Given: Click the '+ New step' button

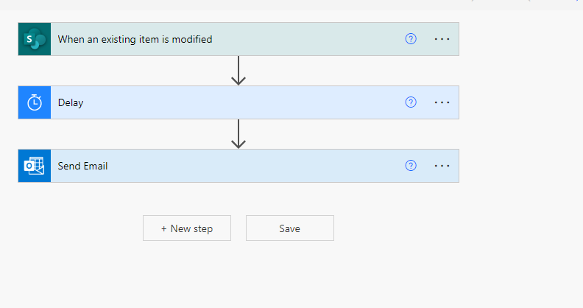Looking at the screenshot, I should pos(187,228).
